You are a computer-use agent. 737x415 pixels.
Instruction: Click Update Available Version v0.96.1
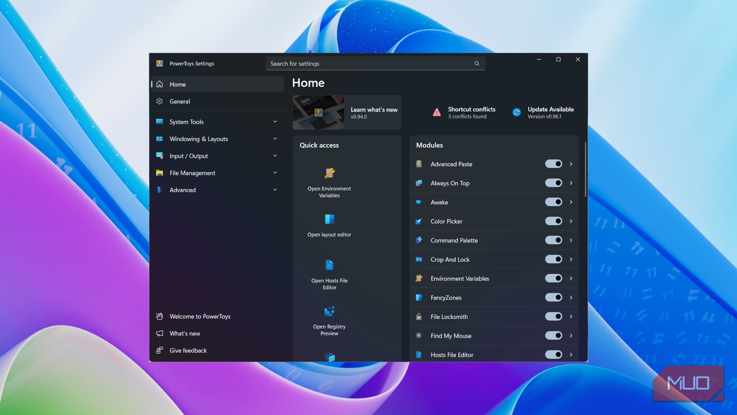[543, 113]
